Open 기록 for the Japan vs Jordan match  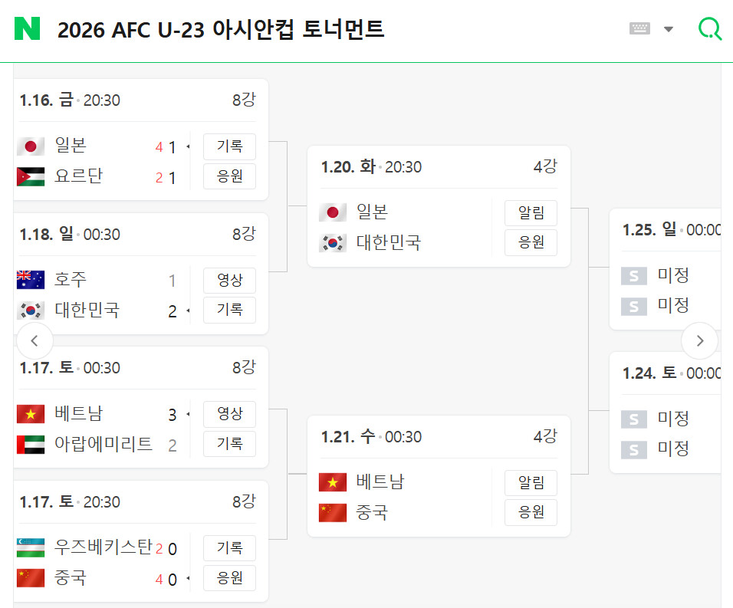point(229,146)
